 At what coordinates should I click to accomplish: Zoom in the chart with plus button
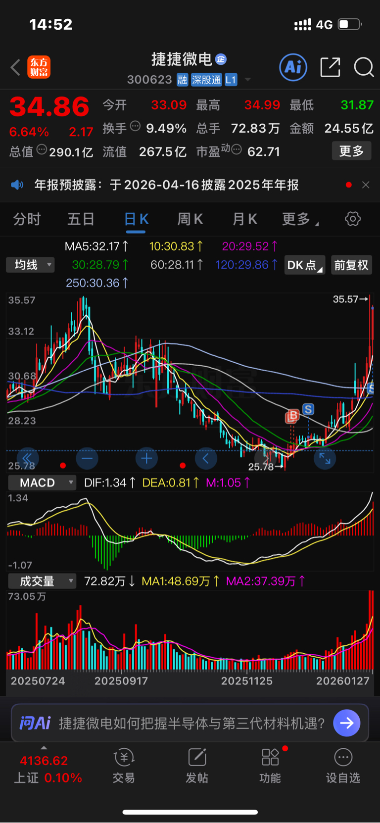point(146,458)
